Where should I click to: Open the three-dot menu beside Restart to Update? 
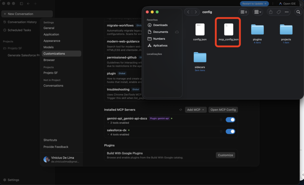tap(273, 4)
